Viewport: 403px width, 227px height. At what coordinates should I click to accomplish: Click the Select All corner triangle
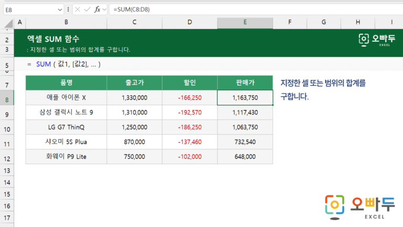tap(8, 24)
